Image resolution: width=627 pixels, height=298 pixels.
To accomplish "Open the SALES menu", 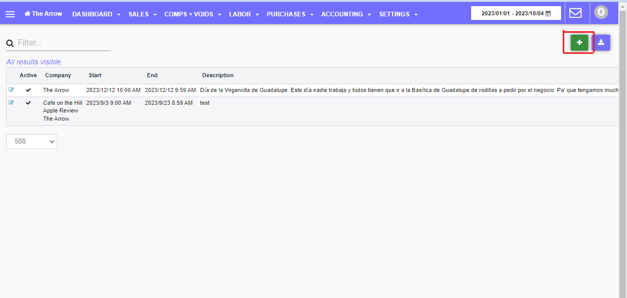I will tap(143, 14).
